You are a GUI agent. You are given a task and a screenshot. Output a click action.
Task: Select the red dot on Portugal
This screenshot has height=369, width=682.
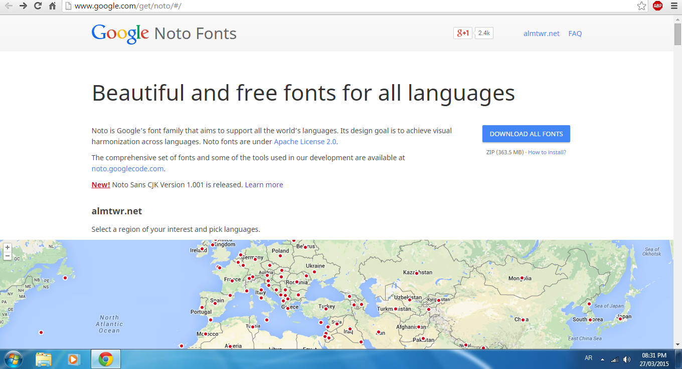(x=202, y=307)
